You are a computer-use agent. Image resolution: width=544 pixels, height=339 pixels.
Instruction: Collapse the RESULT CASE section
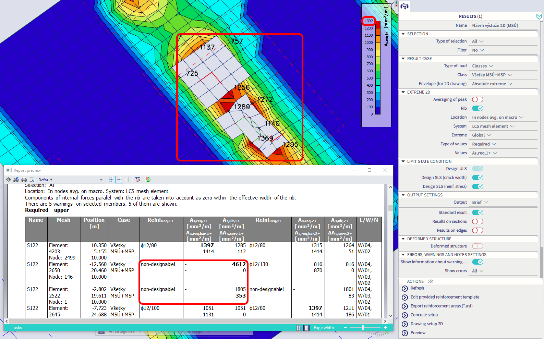[x=403, y=59]
